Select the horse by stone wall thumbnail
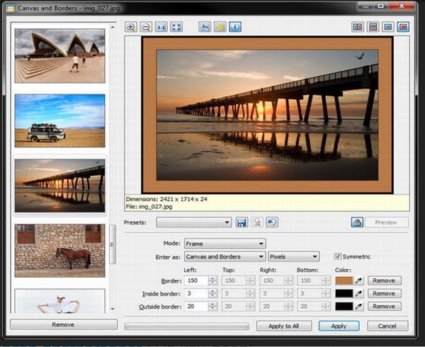This screenshot has height=347, width=425. pyautogui.click(x=60, y=251)
